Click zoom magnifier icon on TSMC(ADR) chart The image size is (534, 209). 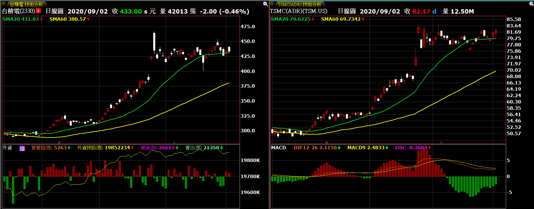pos(531,4)
